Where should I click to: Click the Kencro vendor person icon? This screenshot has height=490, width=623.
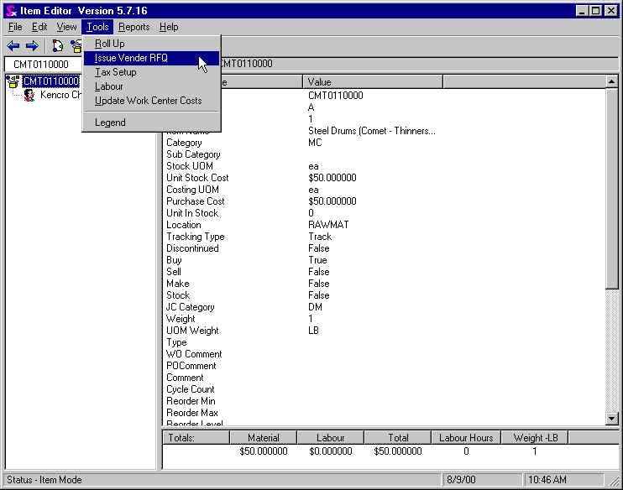29,95
